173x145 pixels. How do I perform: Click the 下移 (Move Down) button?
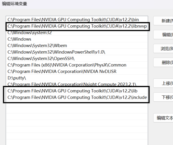point(163,97)
